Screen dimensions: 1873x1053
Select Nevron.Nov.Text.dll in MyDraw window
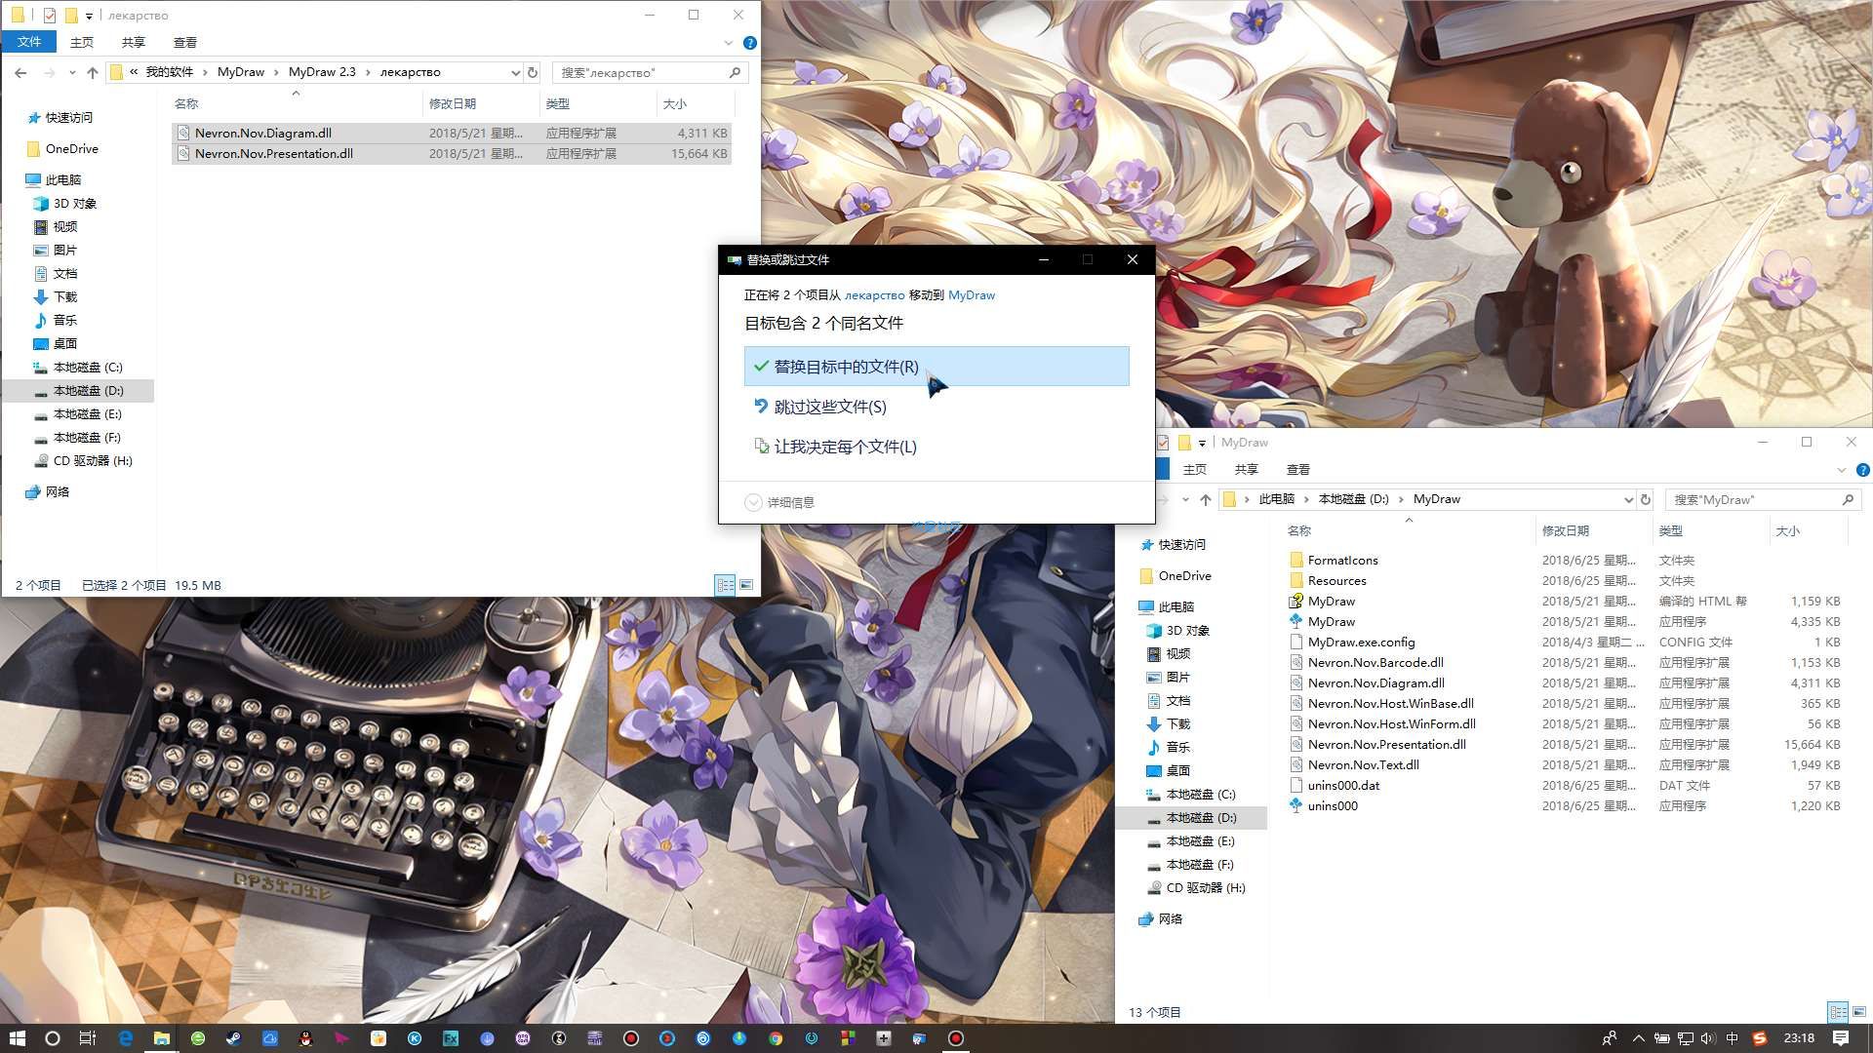(x=1567, y=764)
